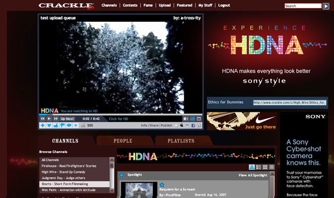Favorite the video with the heart icon
This screenshot has width=334, height=198.
click(49, 125)
